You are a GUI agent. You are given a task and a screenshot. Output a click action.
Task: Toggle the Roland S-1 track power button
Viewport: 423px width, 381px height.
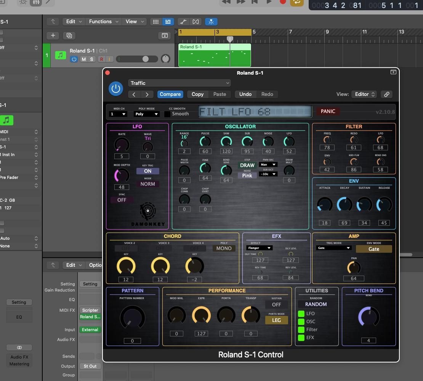(x=74, y=59)
